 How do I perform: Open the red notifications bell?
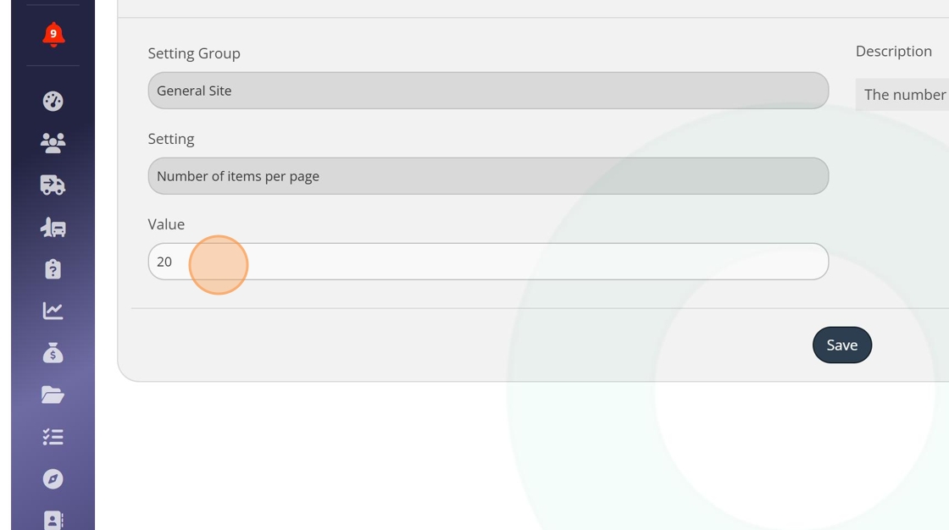(53, 35)
